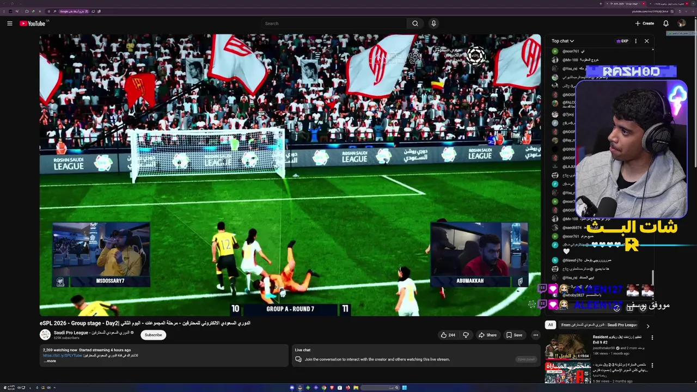Open options for the match highlights video
Screen dimensions: 697x392
pyautogui.click(x=652, y=365)
